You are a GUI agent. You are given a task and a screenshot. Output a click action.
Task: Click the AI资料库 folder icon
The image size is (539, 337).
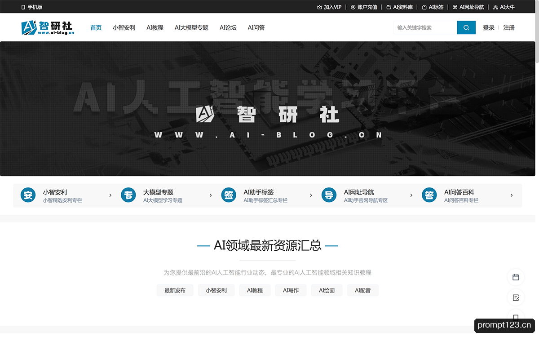389,7
